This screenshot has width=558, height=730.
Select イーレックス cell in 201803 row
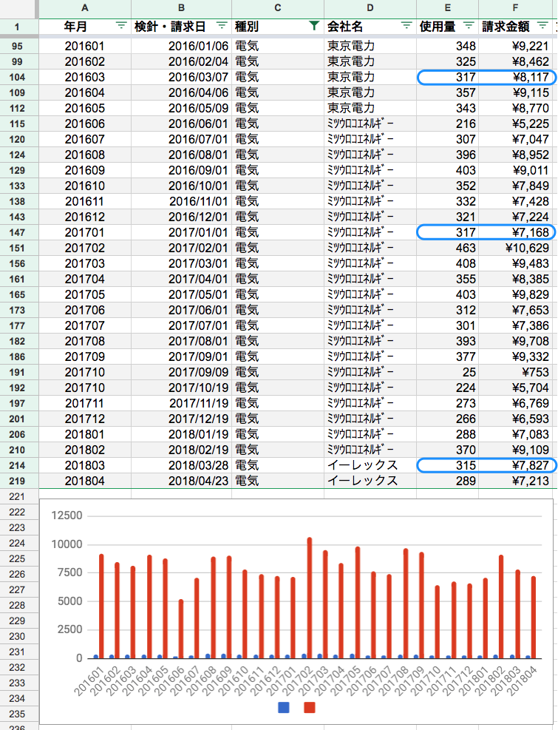[x=370, y=465]
